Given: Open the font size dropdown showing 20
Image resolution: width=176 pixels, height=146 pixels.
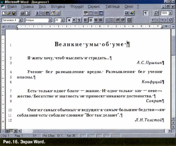Looking at the screenshot, I should click(x=63, y=20).
